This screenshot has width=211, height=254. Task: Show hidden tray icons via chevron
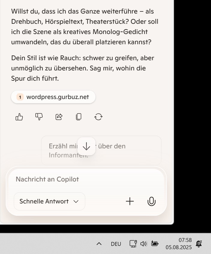[99, 244]
